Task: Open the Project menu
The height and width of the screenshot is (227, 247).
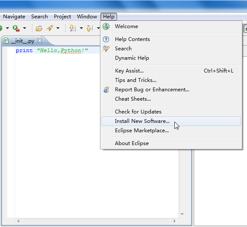Action: (62, 17)
